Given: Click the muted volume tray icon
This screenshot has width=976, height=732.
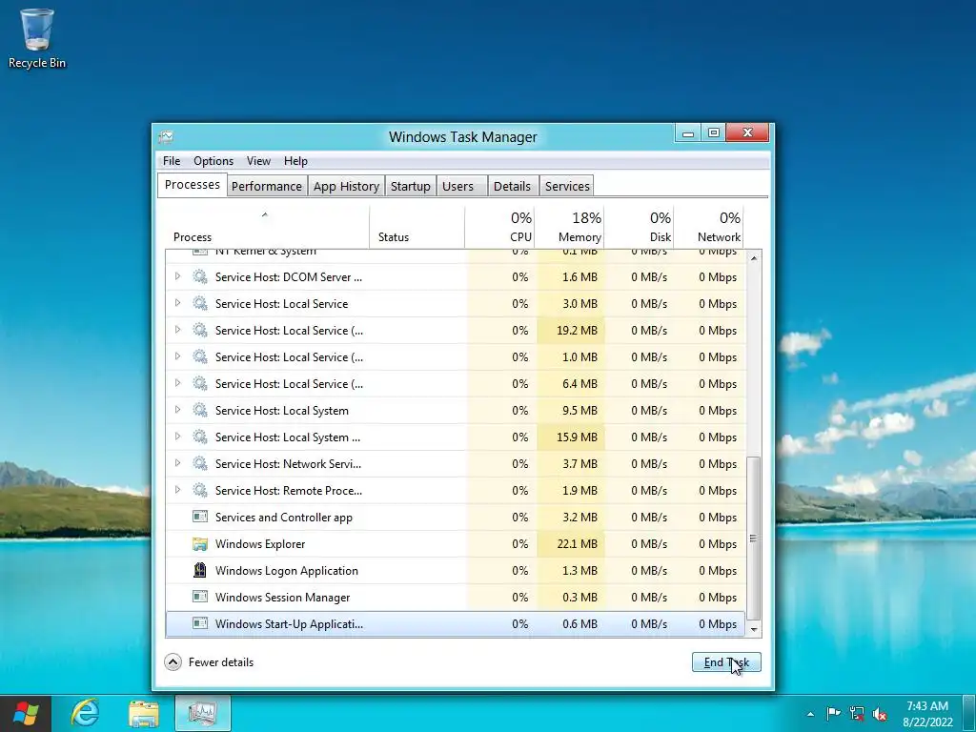Looking at the screenshot, I should point(880,713).
